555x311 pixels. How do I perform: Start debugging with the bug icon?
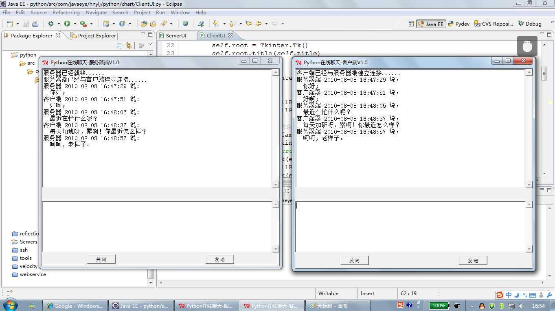pyautogui.click(x=51, y=24)
